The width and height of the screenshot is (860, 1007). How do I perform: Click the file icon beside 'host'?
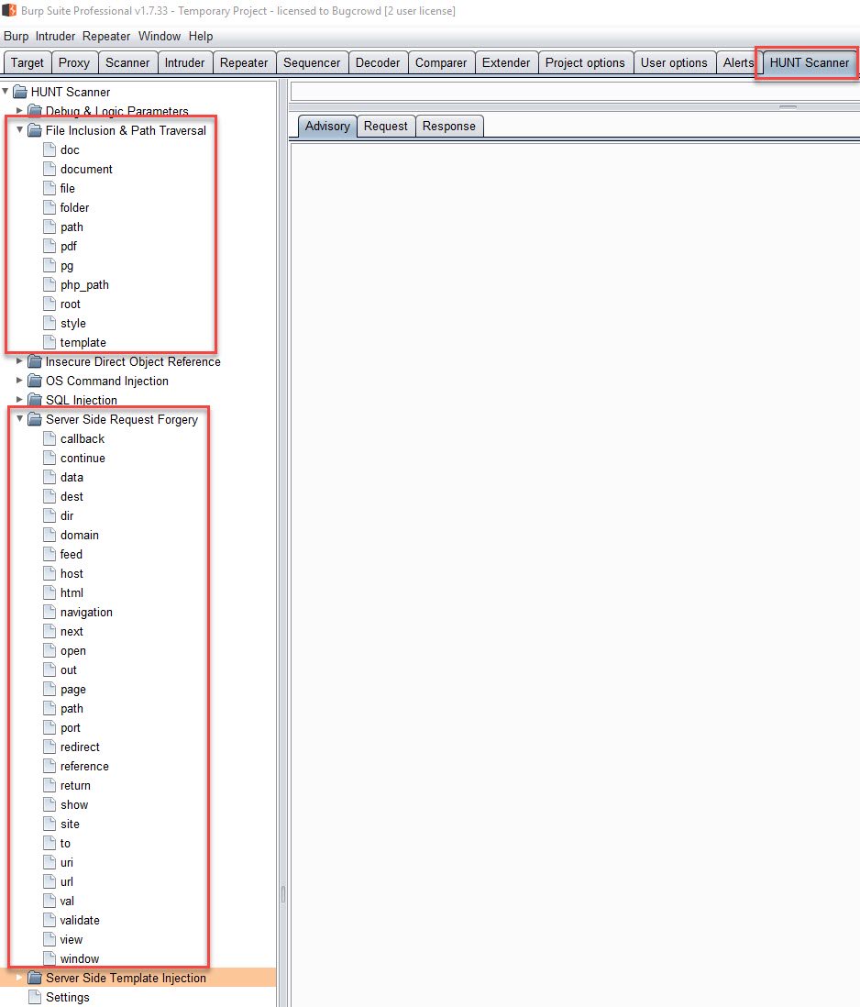click(x=50, y=573)
